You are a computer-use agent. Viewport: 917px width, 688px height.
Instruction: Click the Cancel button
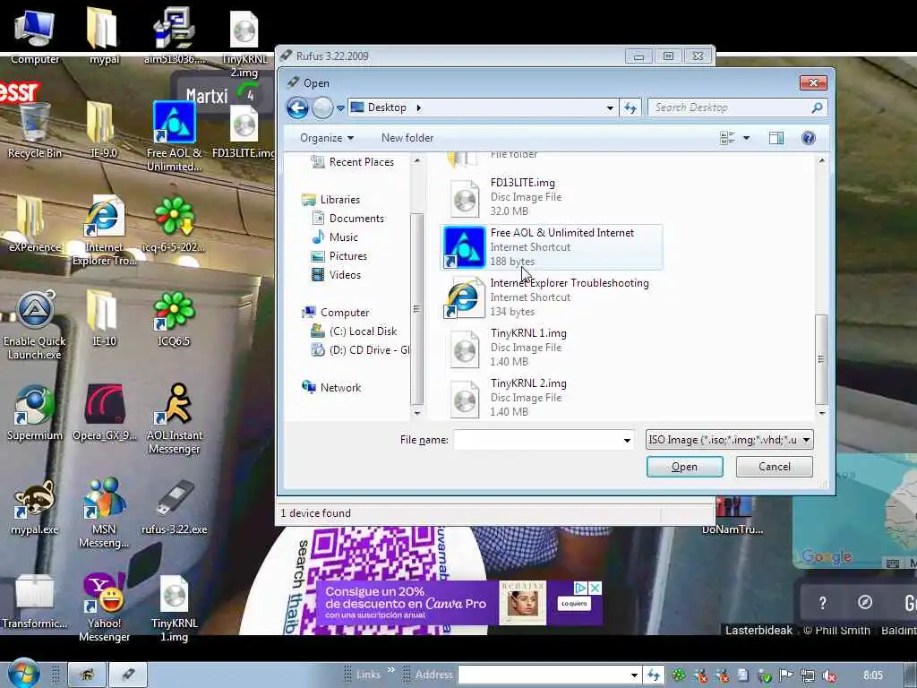coord(775,467)
